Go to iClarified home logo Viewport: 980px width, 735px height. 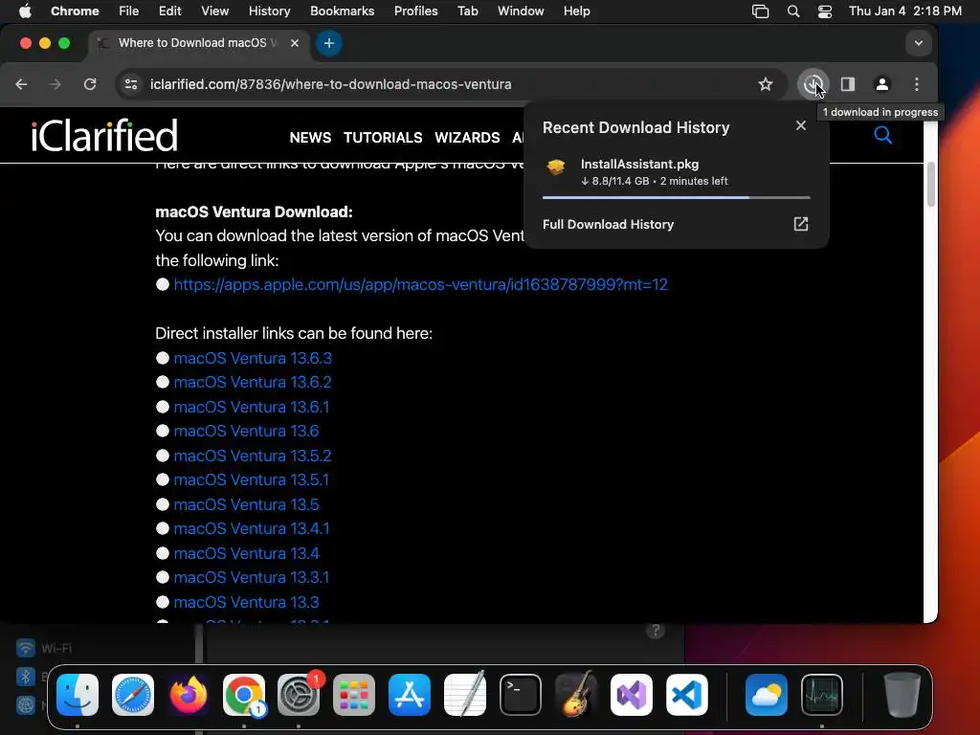click(x=104, y=136)
